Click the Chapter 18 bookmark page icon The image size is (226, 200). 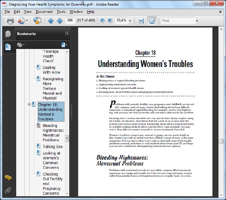point(34,104)
